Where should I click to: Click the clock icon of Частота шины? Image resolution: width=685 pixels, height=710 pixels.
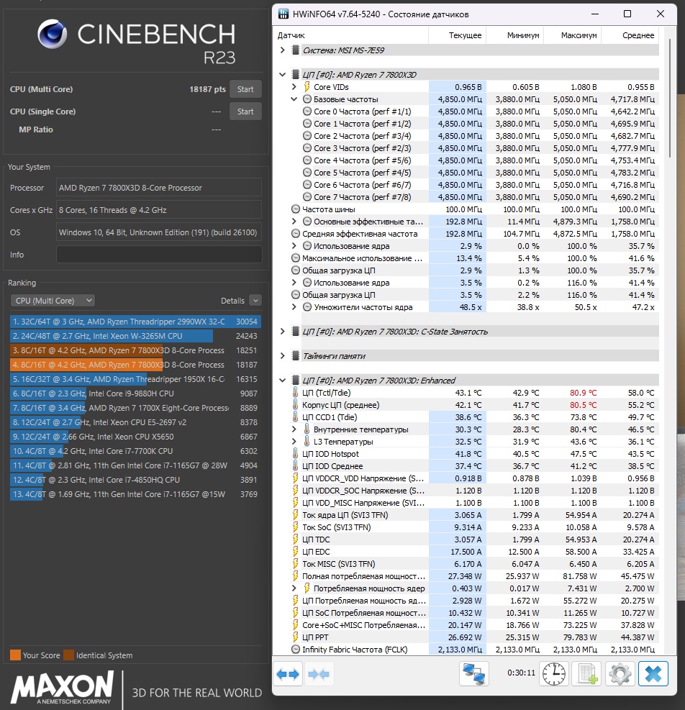point(296,209)
